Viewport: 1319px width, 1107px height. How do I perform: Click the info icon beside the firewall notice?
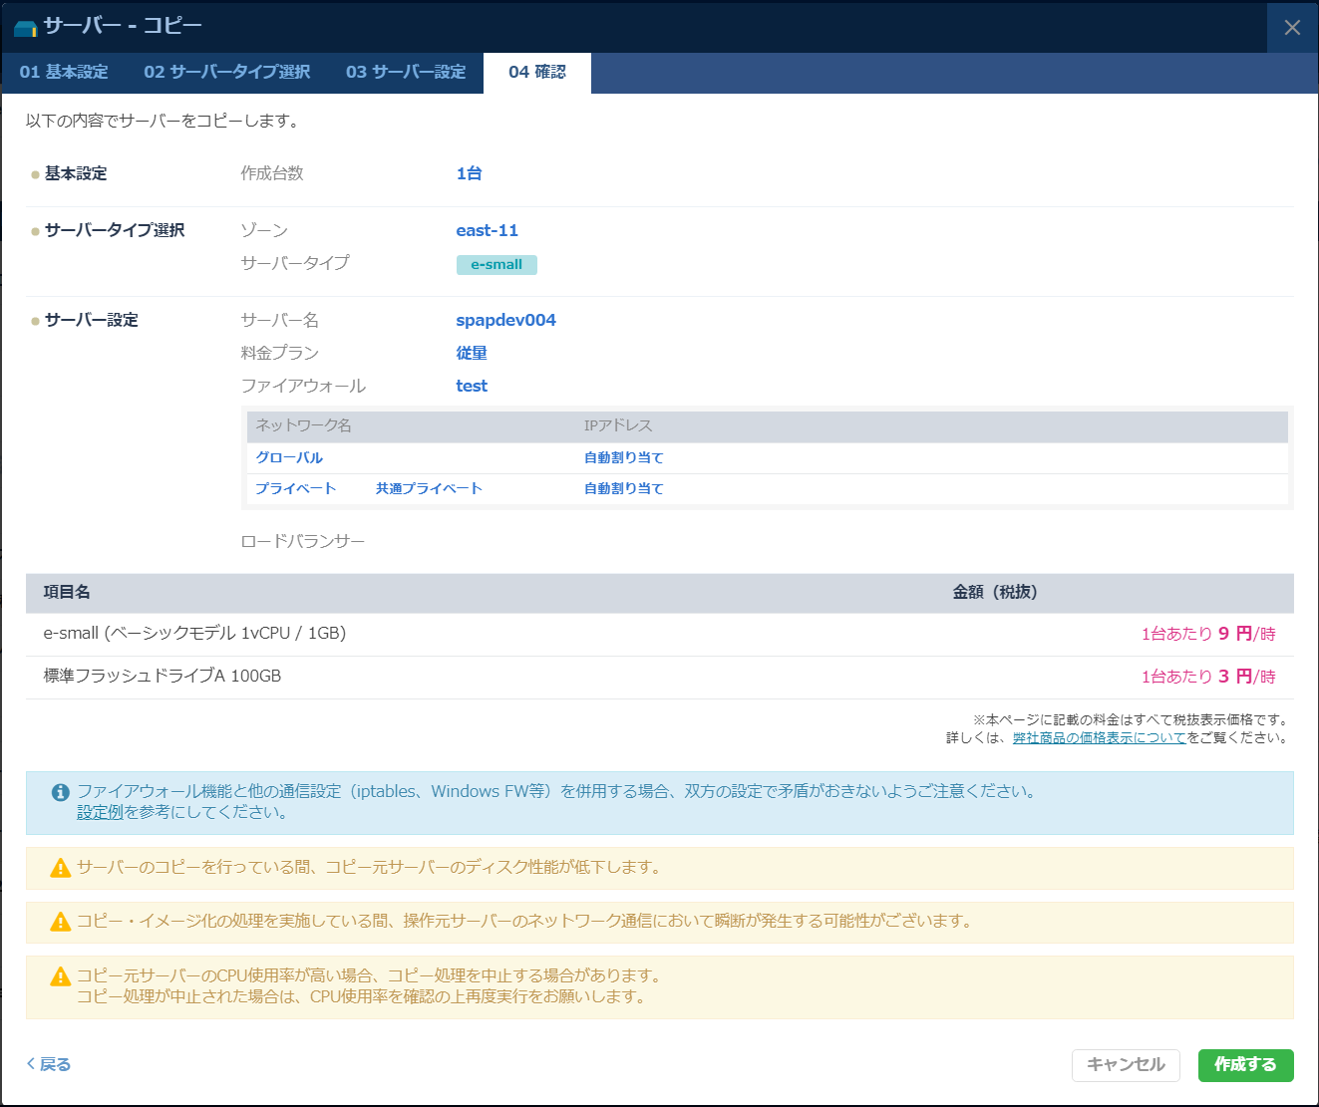[x=59, y=790]
